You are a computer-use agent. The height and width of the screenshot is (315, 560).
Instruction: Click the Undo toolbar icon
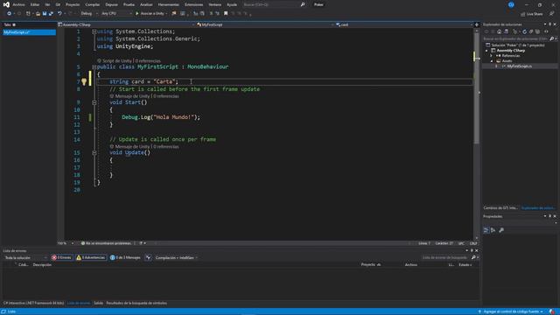(59, 14)
